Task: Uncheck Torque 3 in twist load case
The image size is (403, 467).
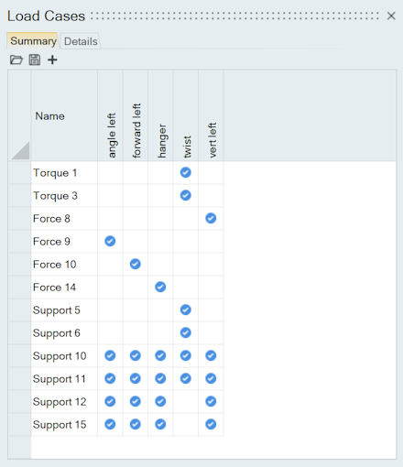Action: pos(186,195)
